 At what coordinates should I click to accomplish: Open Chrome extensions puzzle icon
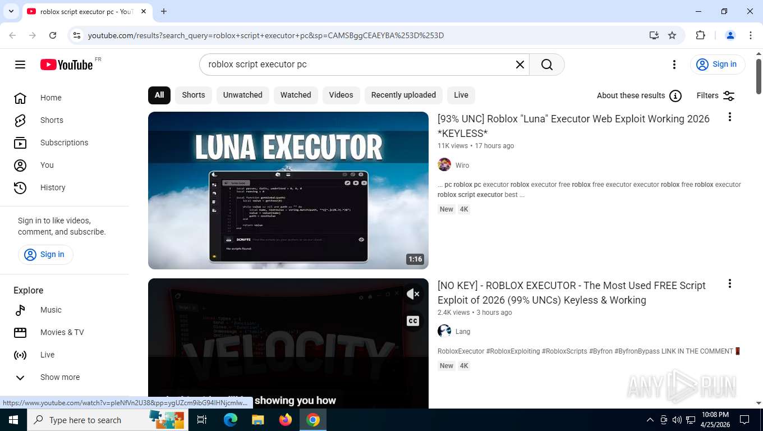700,35
